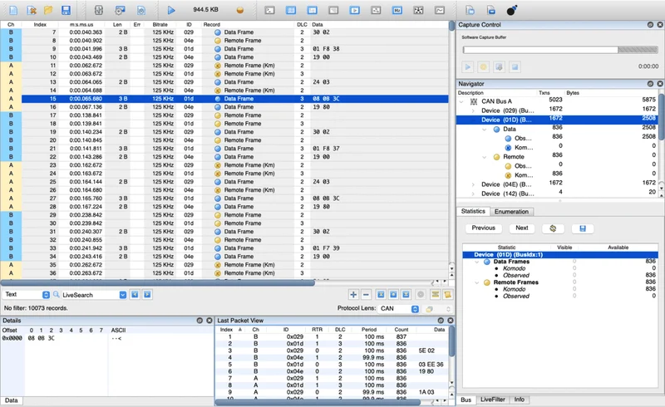
Task: Click the LiveSearch magnifier icon
Action: click(56, 294)
